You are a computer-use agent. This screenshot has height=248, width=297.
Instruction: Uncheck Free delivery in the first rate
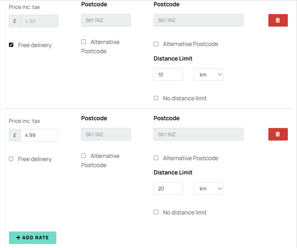tap(11, 45)
